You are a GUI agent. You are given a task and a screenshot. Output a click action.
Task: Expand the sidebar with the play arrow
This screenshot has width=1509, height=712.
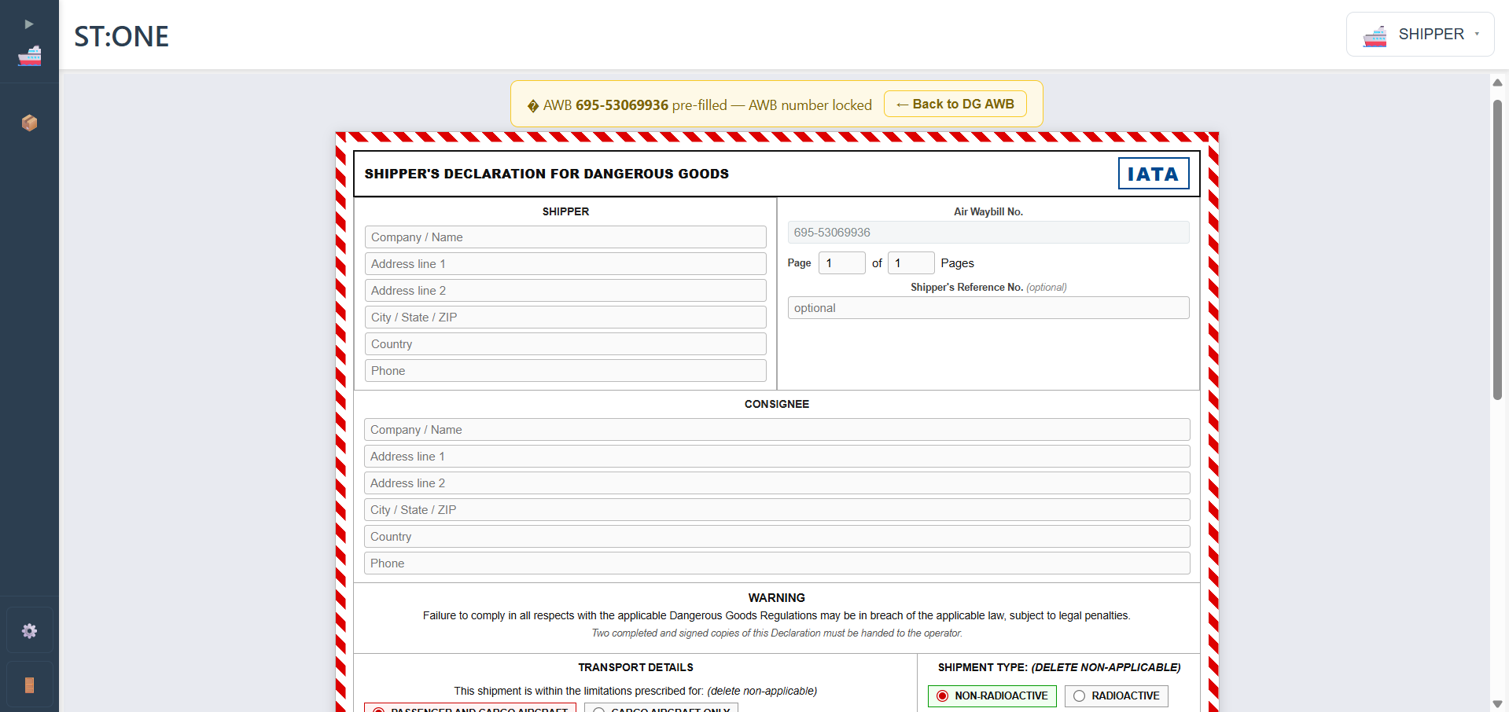29,24
